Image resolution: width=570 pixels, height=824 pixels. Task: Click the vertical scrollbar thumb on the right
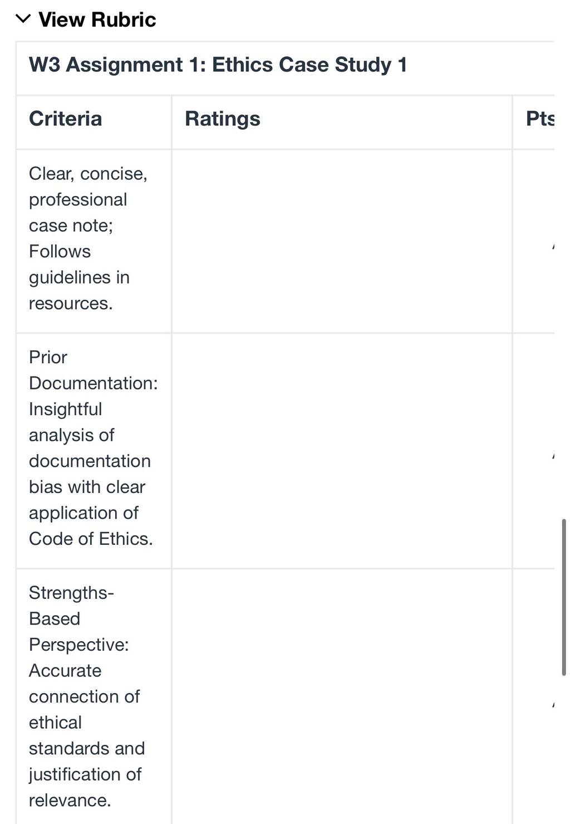click(x=564, y=597)
